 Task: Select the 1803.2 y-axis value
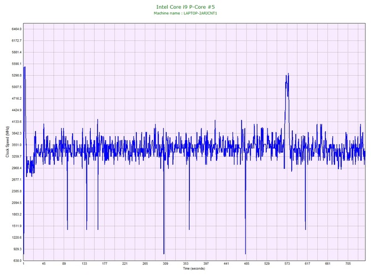(17, 215)
